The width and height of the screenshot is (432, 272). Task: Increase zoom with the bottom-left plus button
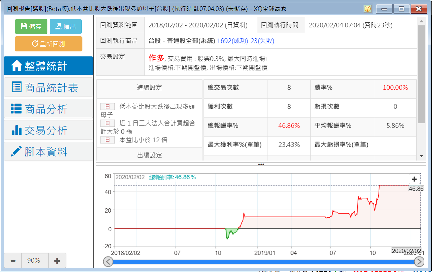point(57,261)
